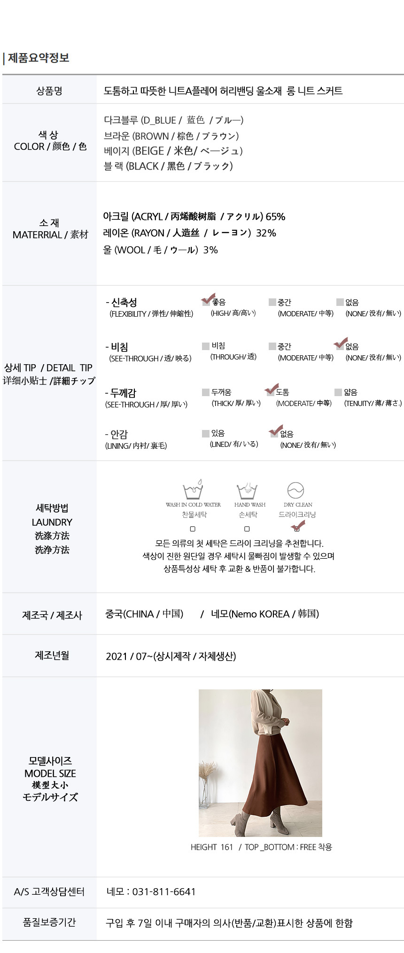Click the 네모 Nemo KOREA manufacturer text
The width and height of the screenshot is (404, 953).
(x=265, y=614)
